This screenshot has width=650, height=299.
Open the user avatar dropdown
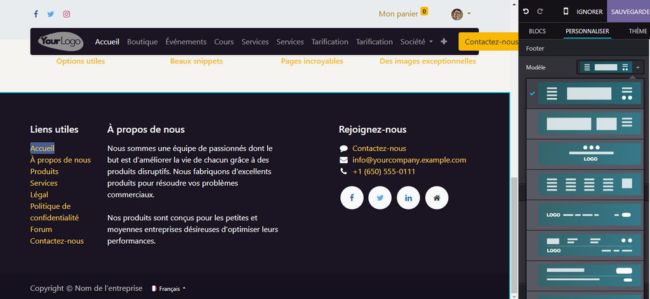(461, 14)
